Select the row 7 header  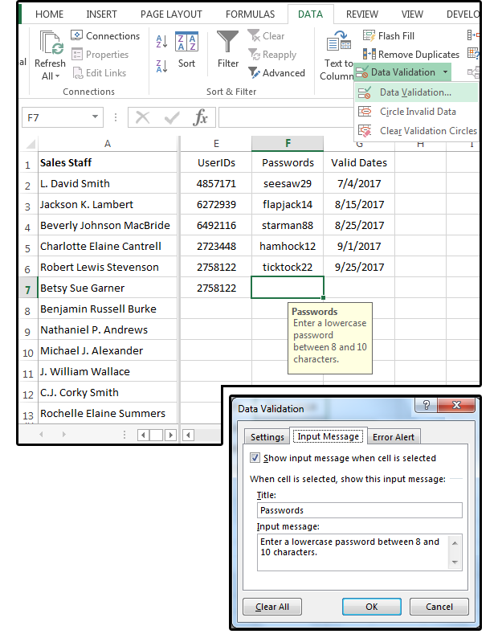27,289
